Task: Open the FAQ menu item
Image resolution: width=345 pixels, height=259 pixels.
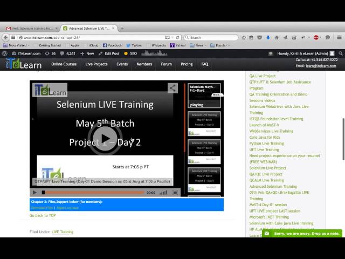Action: 205,64
